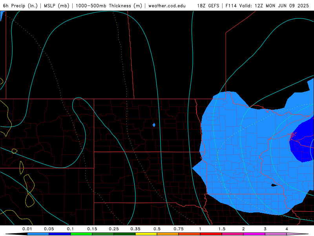This screenshot has width=314, height=236.
Task: Click the light blue 0.01–0.05 legend swatch
Action: (38, 234)
